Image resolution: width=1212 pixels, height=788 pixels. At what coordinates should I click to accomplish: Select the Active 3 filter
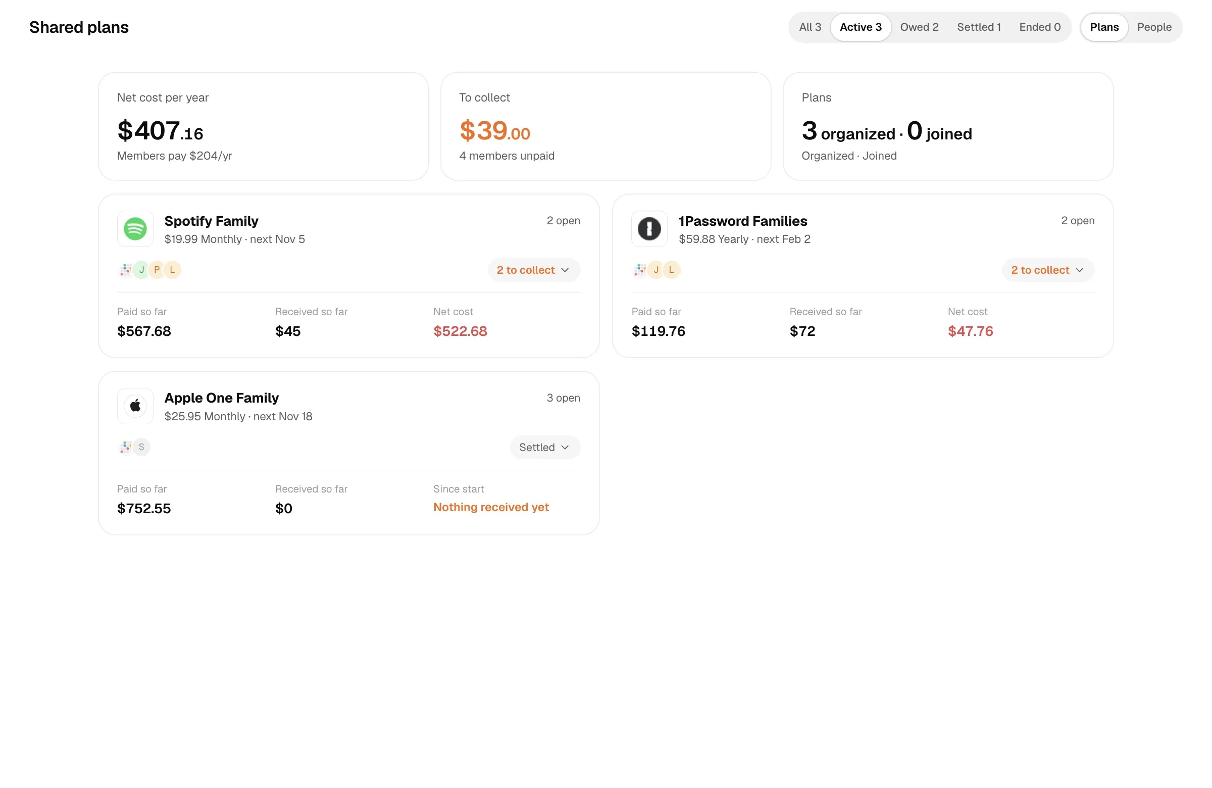(x=861, y=27)
